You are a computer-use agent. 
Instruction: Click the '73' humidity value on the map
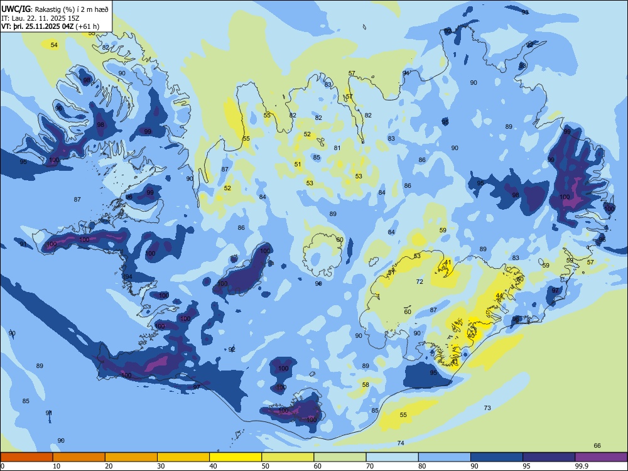pos(487,408)
